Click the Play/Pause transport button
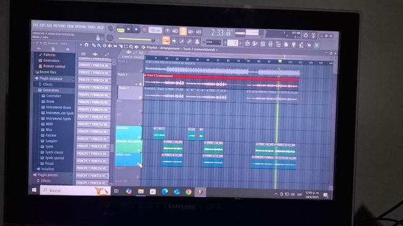This screenshot has width=403, height=226. (x=128, y=30)
